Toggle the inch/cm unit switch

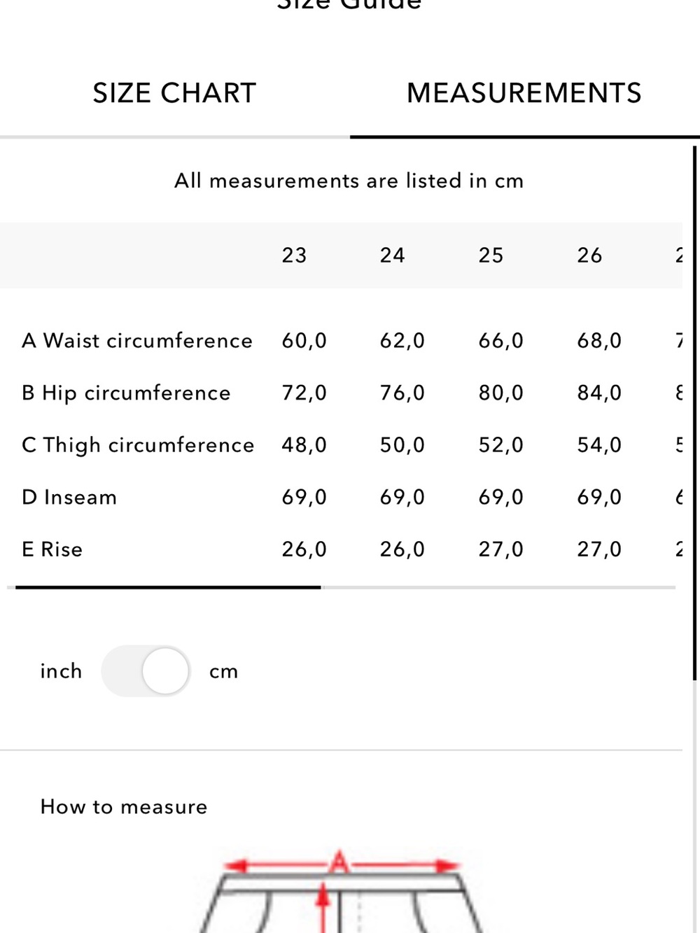(146, 671)
